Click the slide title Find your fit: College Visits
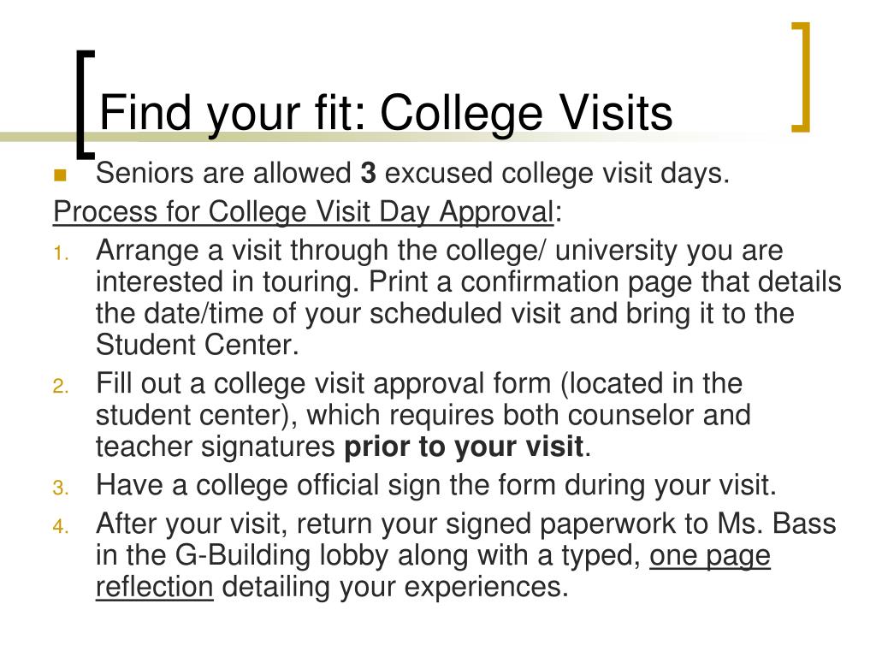Screen dimensions: 876x657 (x=386, y=115)
